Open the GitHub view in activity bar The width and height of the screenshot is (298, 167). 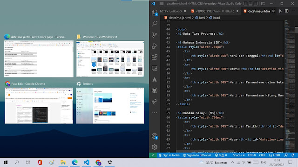click(155, 90)
